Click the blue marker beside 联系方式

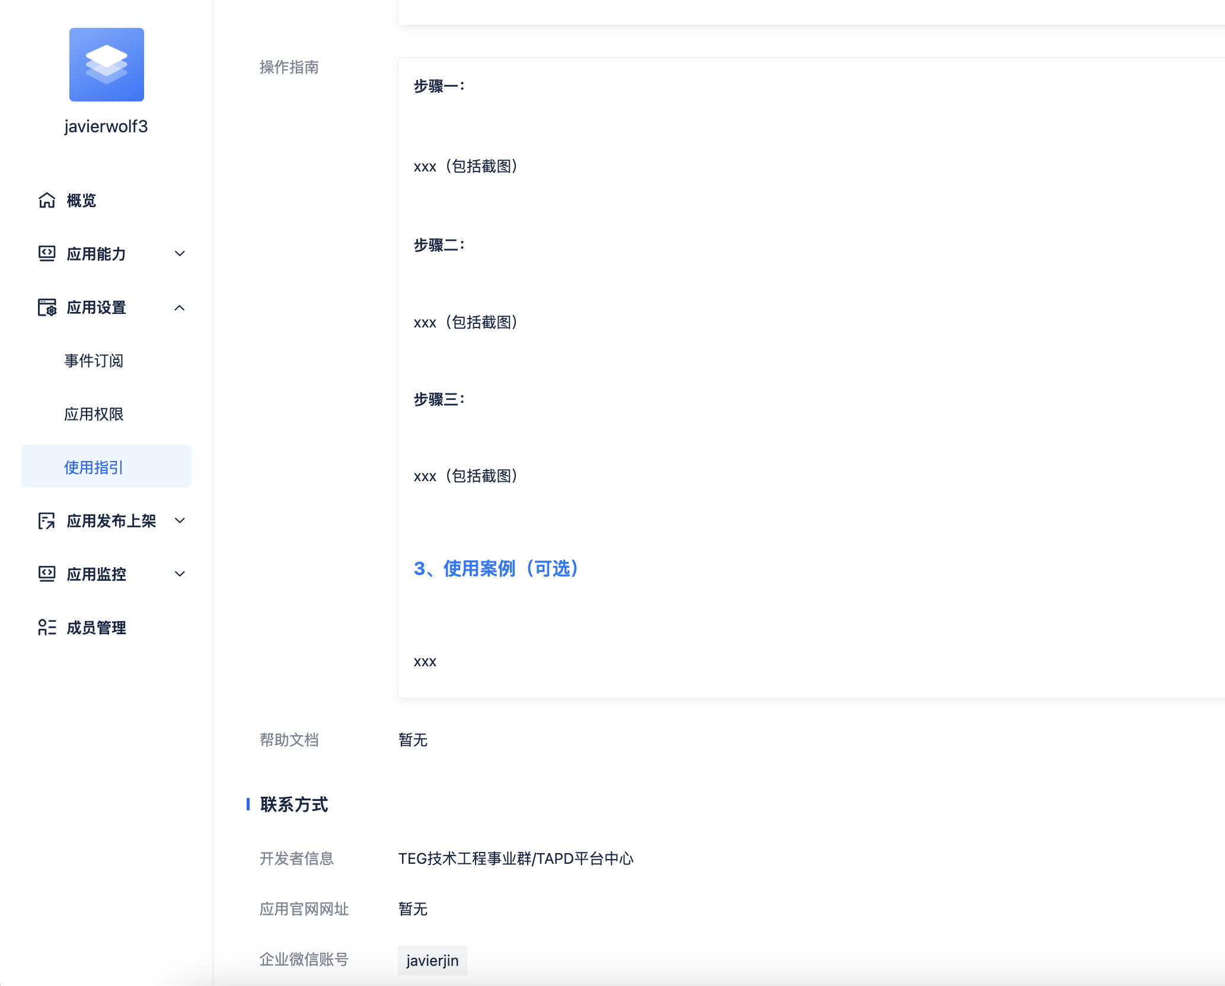[x=247, y=804]
